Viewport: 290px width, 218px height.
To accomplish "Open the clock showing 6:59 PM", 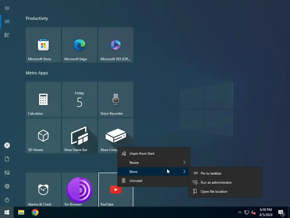I will (x=266, y=212).
